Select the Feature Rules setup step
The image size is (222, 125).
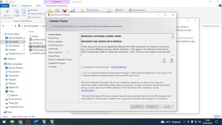point(54,56)
